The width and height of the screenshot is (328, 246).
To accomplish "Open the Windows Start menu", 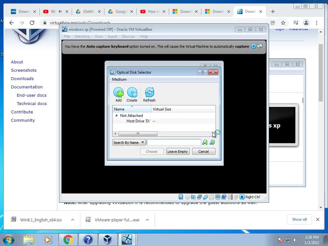I will point(9,240).
